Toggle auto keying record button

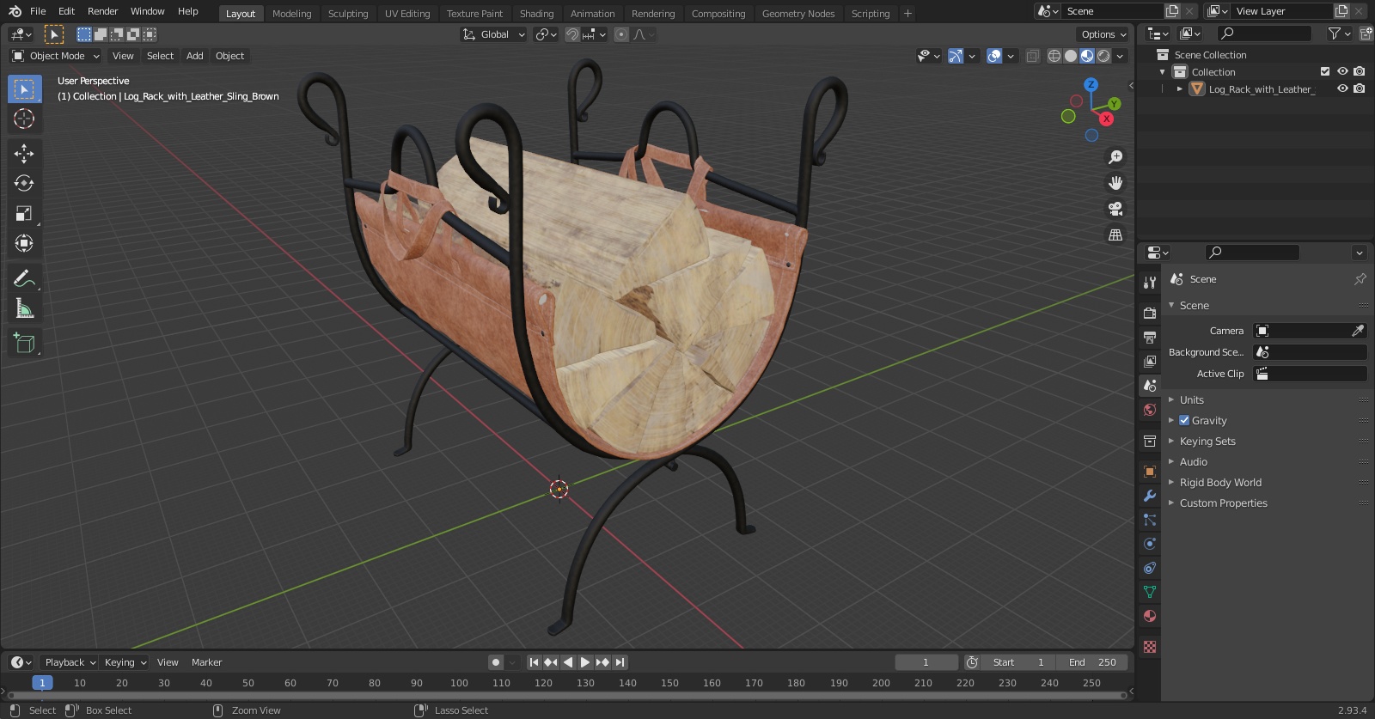(x=496, y=662)
